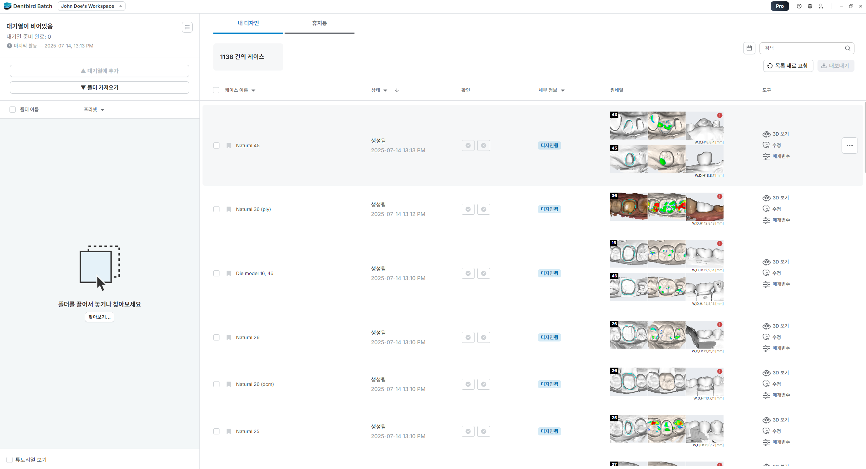Open the help question mark icon
This screenshot has width=866, height=469.
pos(799,6)
